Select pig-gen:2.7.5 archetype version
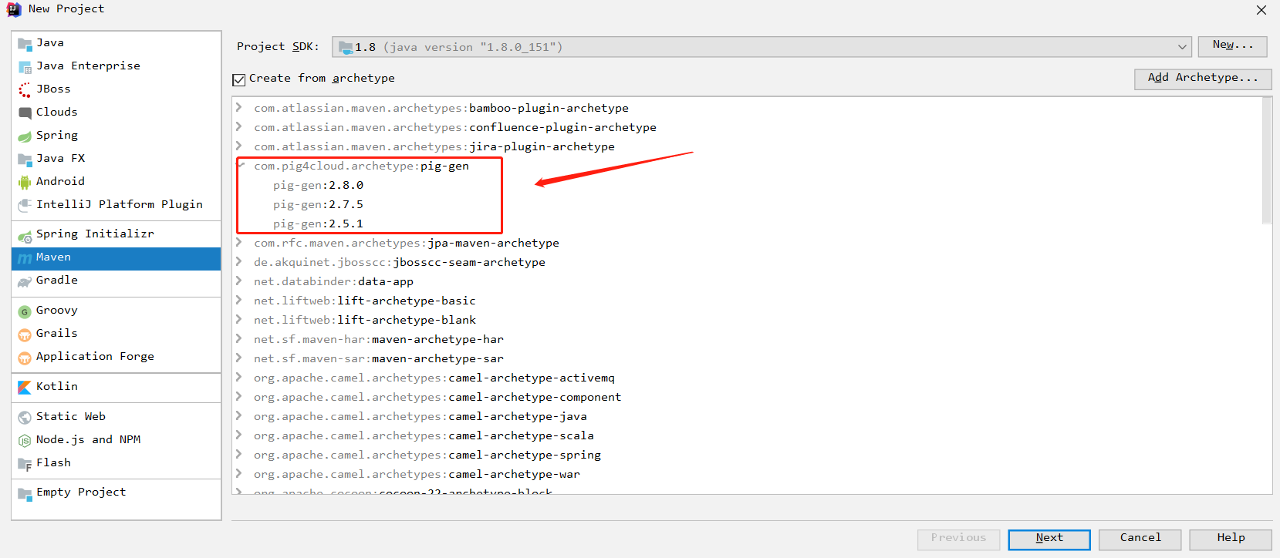This screenshot has height=558, width=1280. (x=318, y=205)
